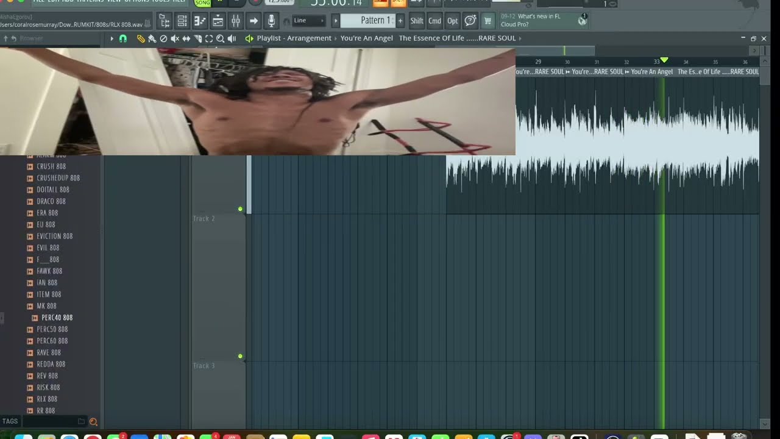The height and width of the screenshot is (439, 780).
Task: Open the shopping cart content library
Action: pos(487,21)
